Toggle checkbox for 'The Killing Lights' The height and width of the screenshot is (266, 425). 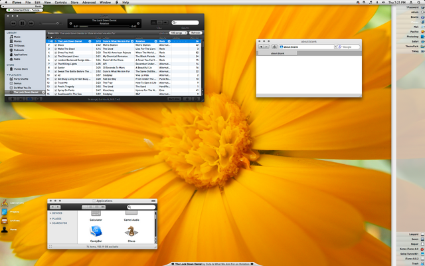(54, 64)
